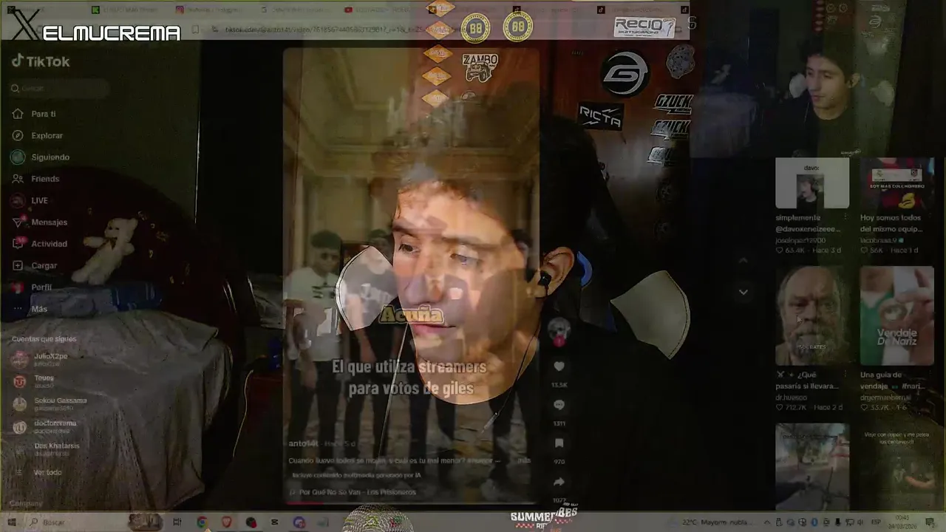Open the anto14t creator username
The image size is (946, 532).
click(304, 443)
